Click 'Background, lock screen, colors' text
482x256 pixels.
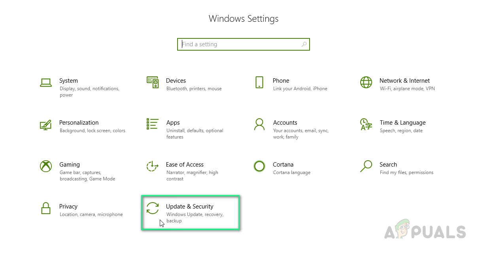click(93, 131)
